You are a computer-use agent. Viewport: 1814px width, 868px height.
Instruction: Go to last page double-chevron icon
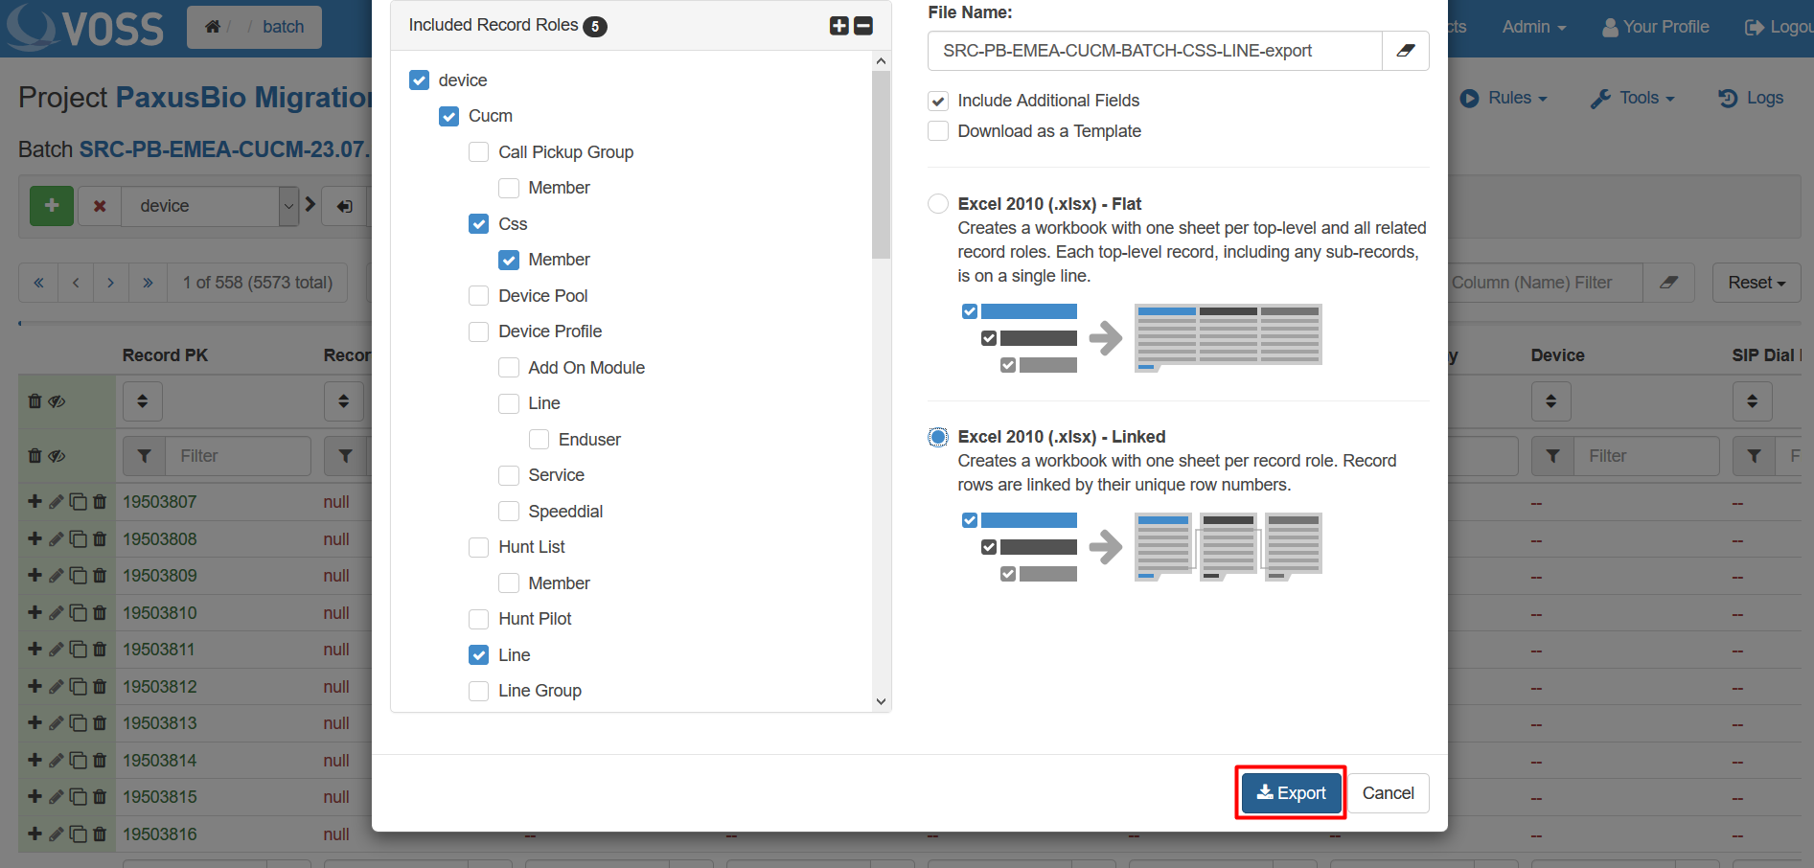tap(148, 283)
